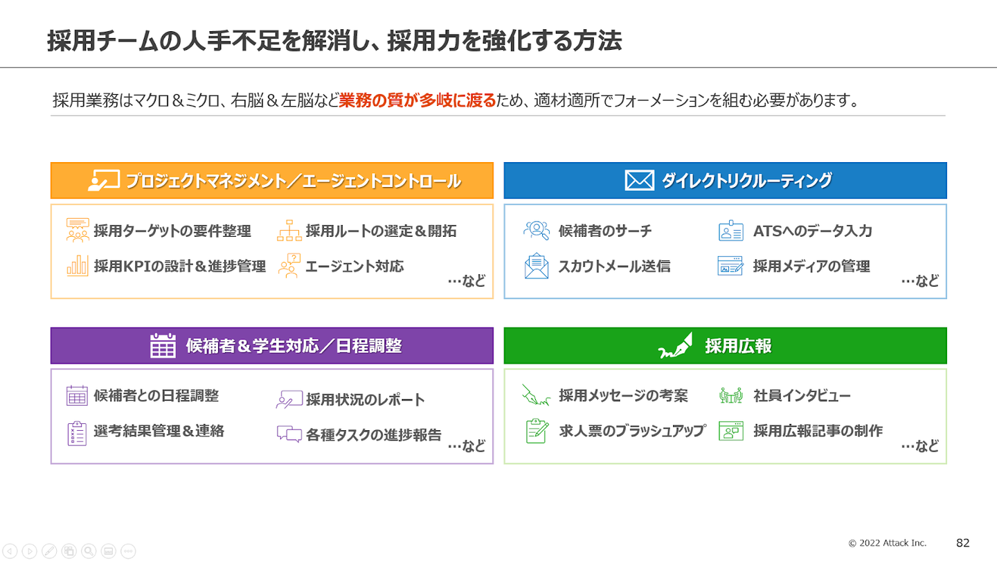Click the ID card icon beside ATSへのデータ入力

coord(730,231)
